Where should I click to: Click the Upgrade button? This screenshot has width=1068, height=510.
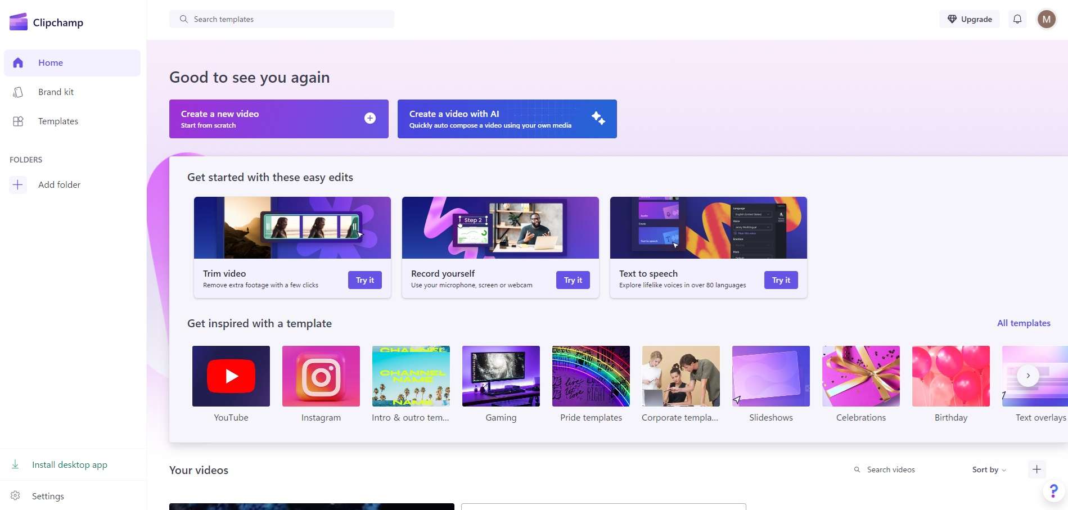[970, 19]
